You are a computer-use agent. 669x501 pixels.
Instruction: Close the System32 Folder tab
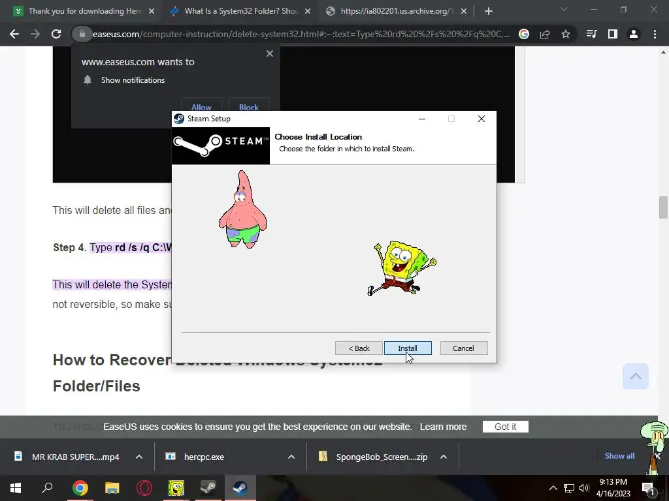point(308,12)
